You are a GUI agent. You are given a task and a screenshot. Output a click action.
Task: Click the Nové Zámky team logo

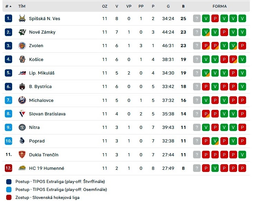pyautogui.click(x=22, y=32)
